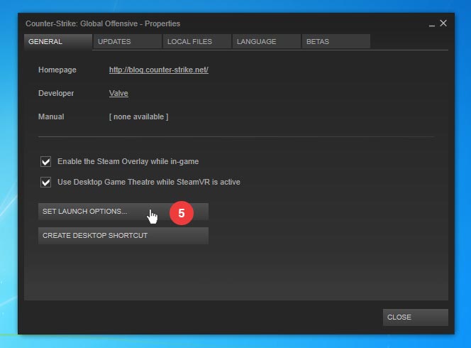Click the Close button at bottom
Viewport: 471px width, 348px height.
pyautogui.click(x=416, y=317)
